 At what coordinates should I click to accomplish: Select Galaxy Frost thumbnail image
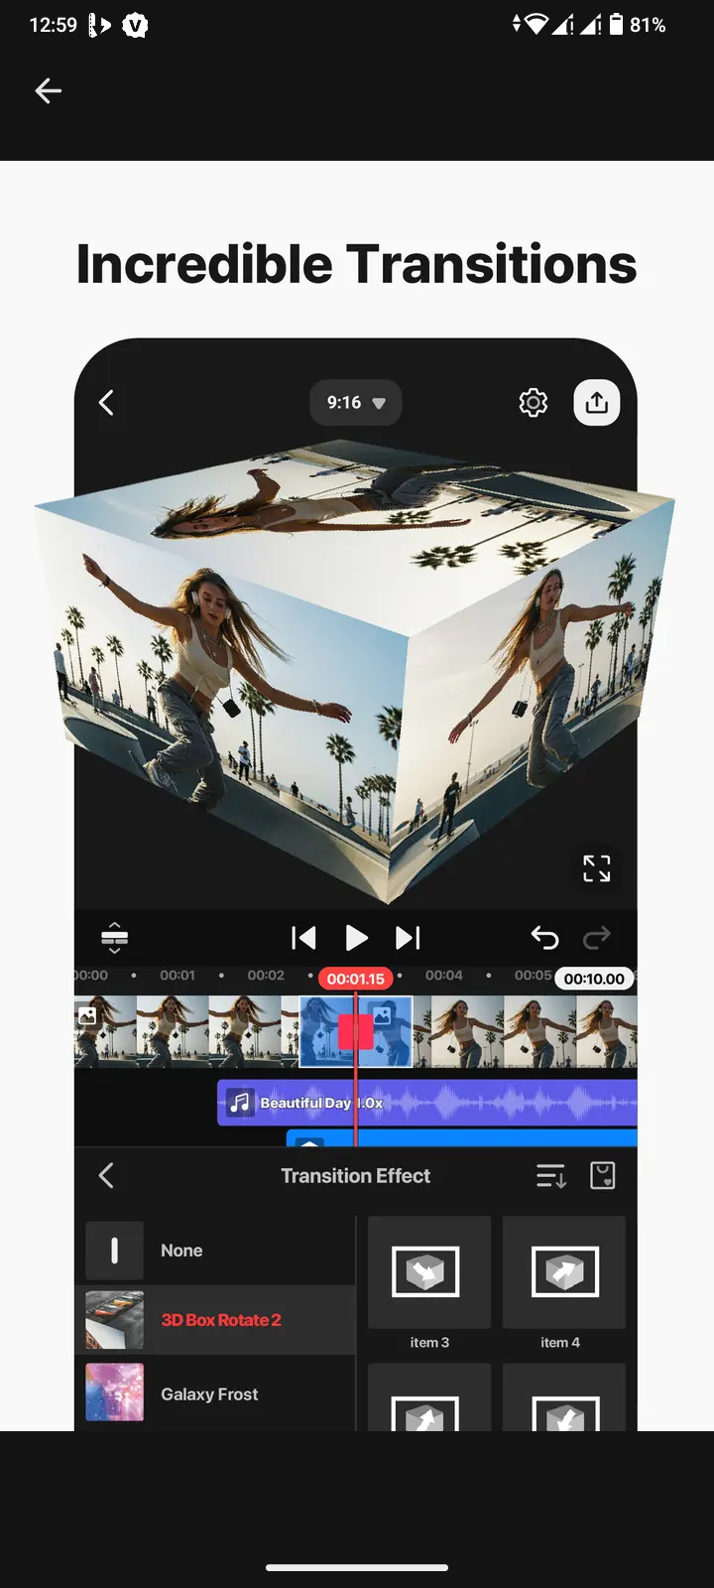tap(114, 1391)
